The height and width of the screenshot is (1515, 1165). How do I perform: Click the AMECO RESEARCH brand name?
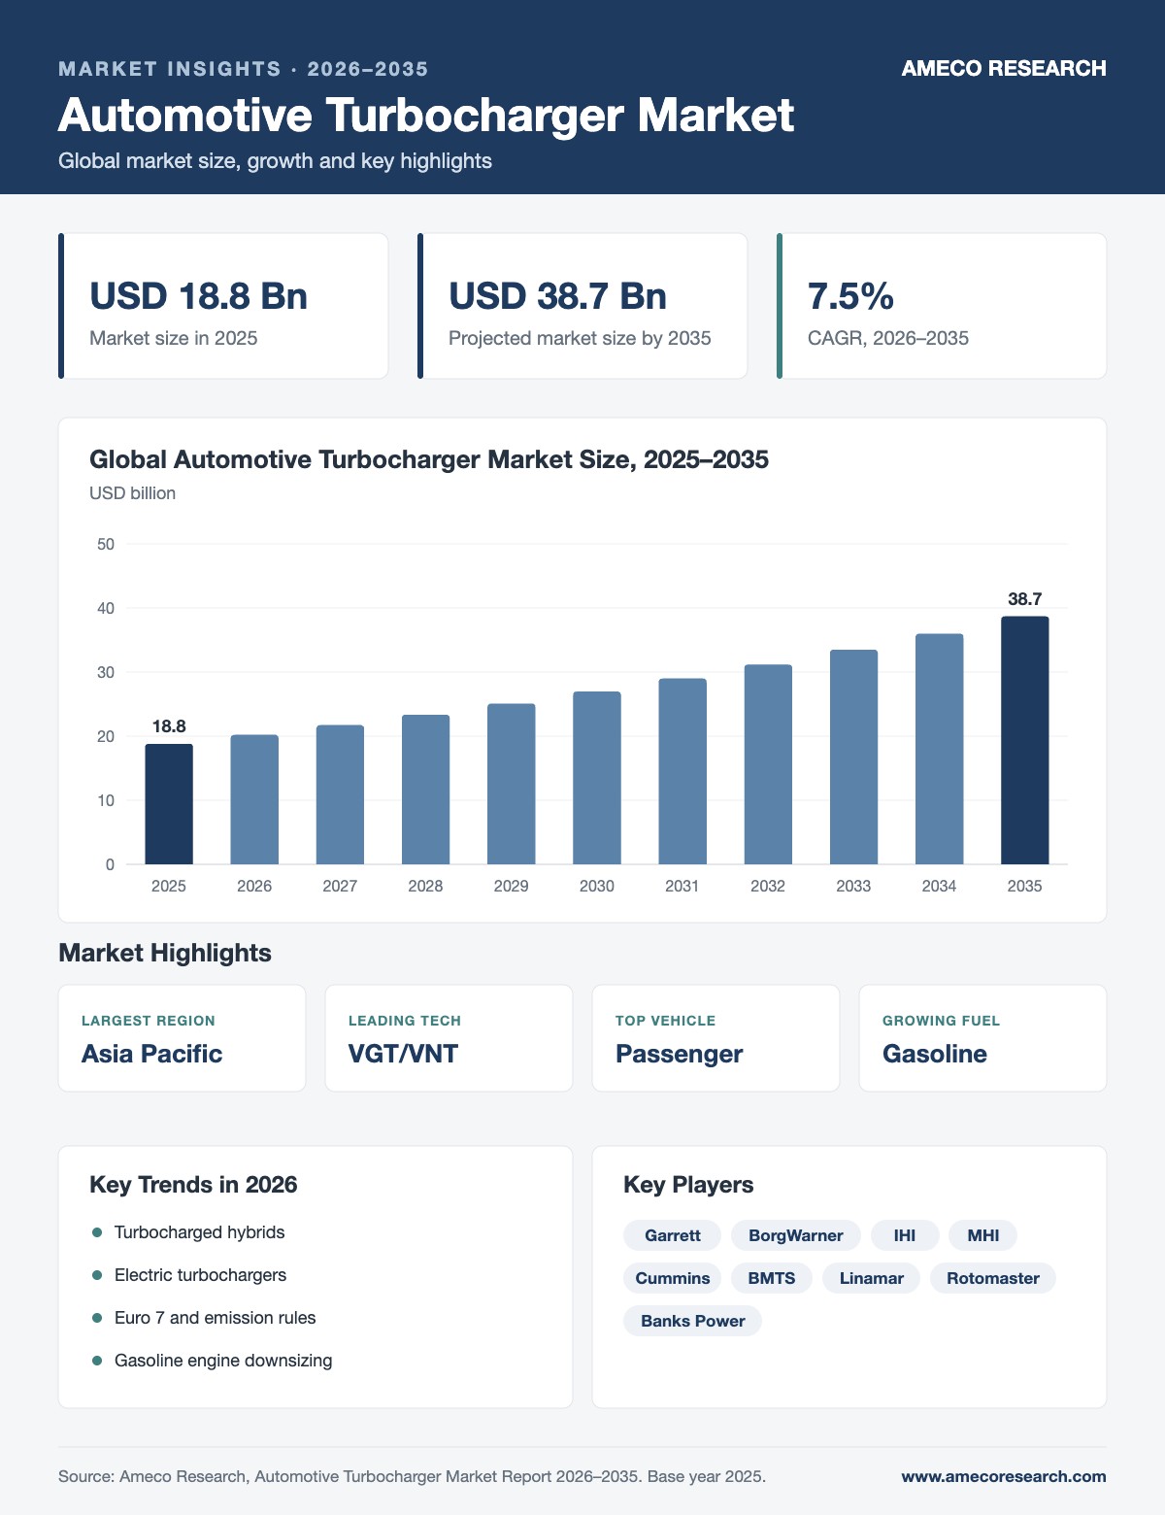click(x=1004, y=68)
